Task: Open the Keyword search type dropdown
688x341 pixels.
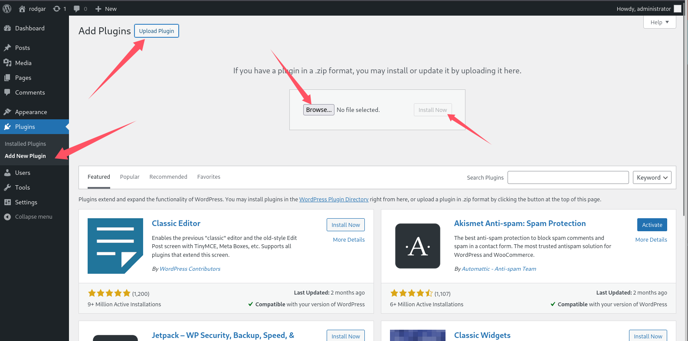Action: pos(652,177)
